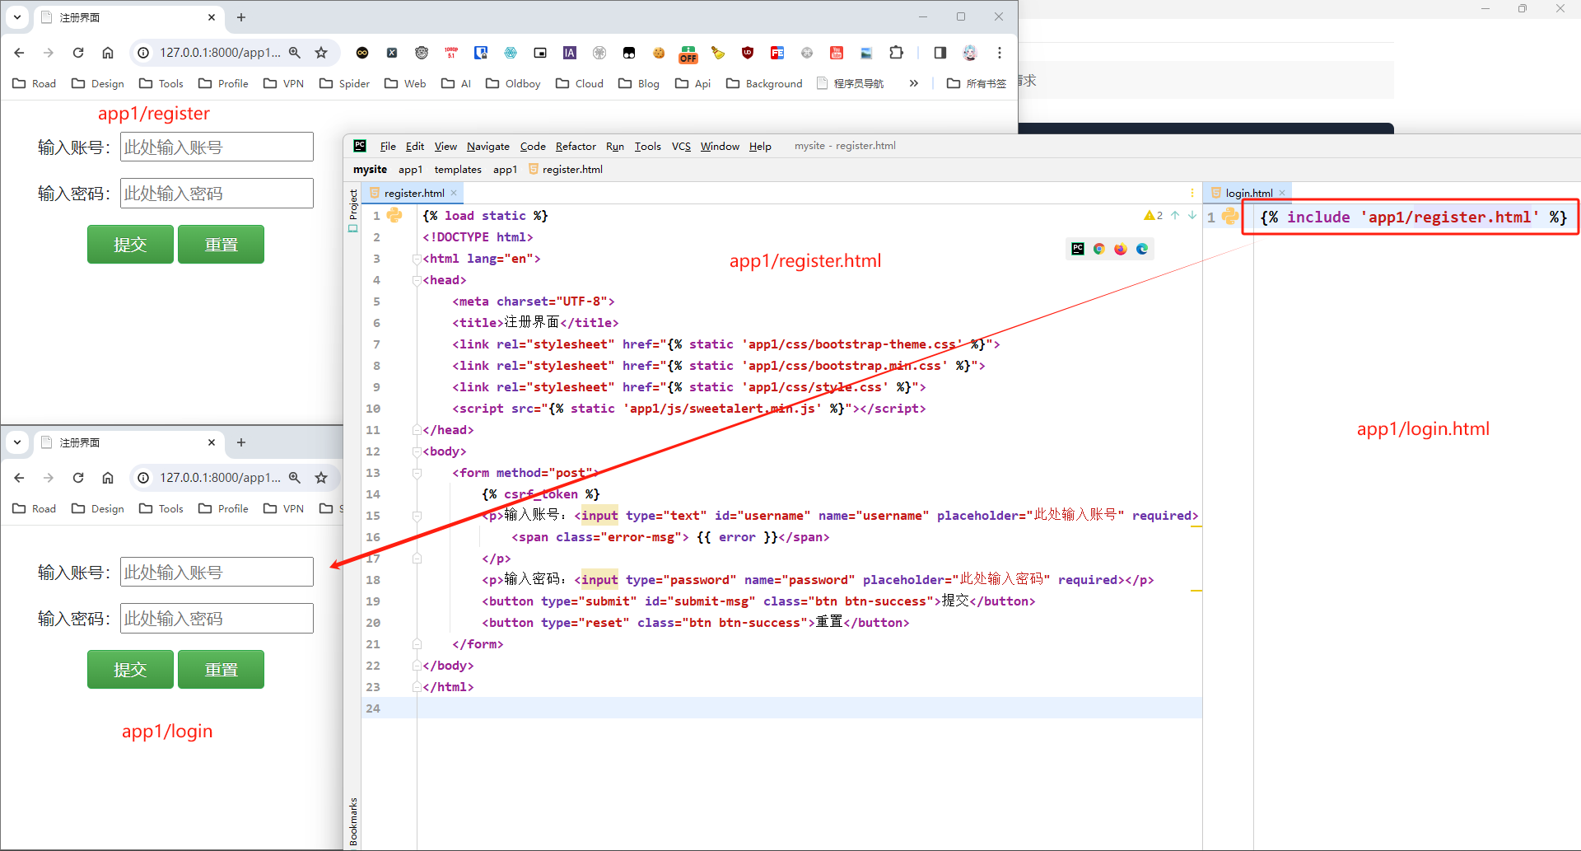Viewport: 1581px width, 851px height.
Task: Open Bookmarks tool window sidebar button
Action: pyautogui.click(x=352, y=821)
